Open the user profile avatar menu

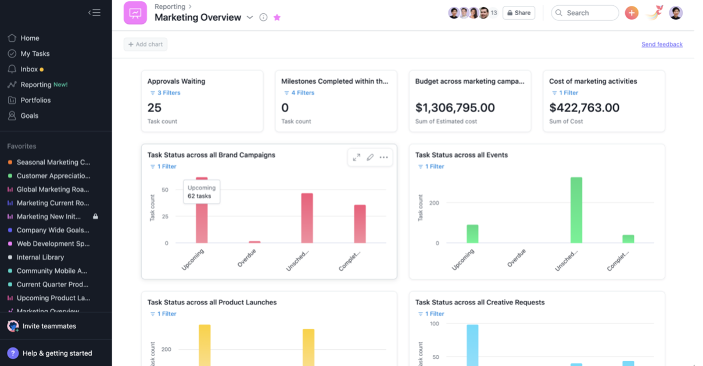676,13
